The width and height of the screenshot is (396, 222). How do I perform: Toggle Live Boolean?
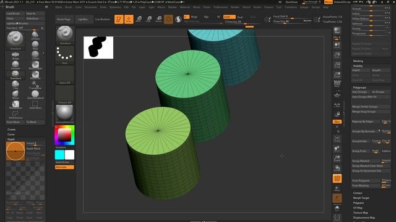(103, 19)
